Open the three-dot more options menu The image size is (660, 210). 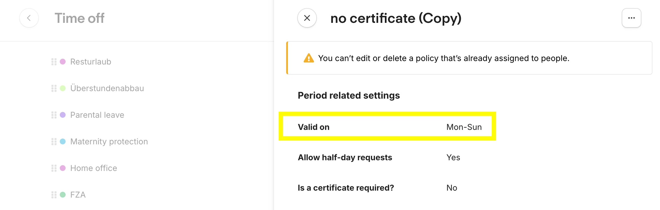[631, 18]
